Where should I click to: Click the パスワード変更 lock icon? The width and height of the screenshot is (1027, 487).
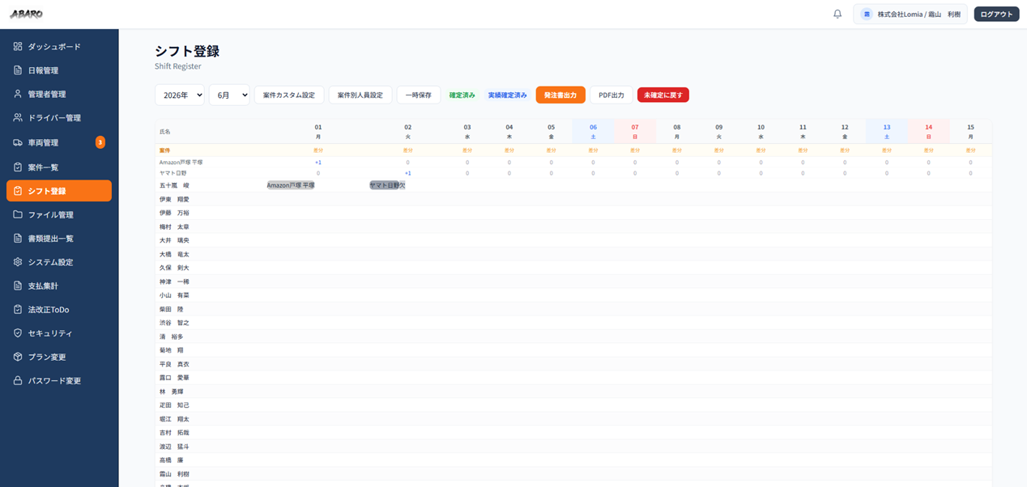coord(18,380)
